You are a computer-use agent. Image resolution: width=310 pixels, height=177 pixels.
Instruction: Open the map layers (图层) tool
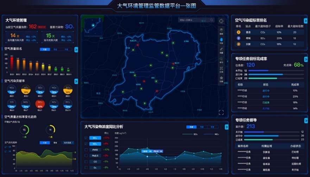[x=221, y=31]
